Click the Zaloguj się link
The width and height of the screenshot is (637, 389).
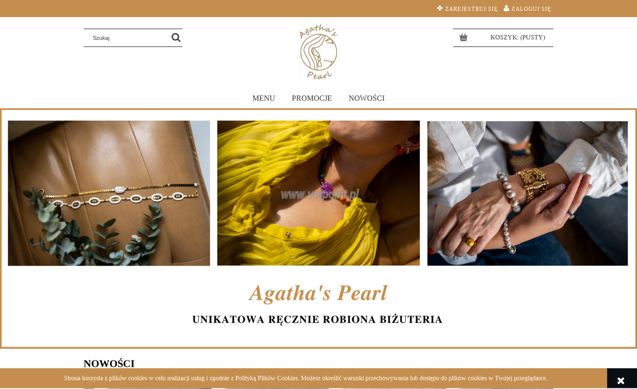point(531,9)
